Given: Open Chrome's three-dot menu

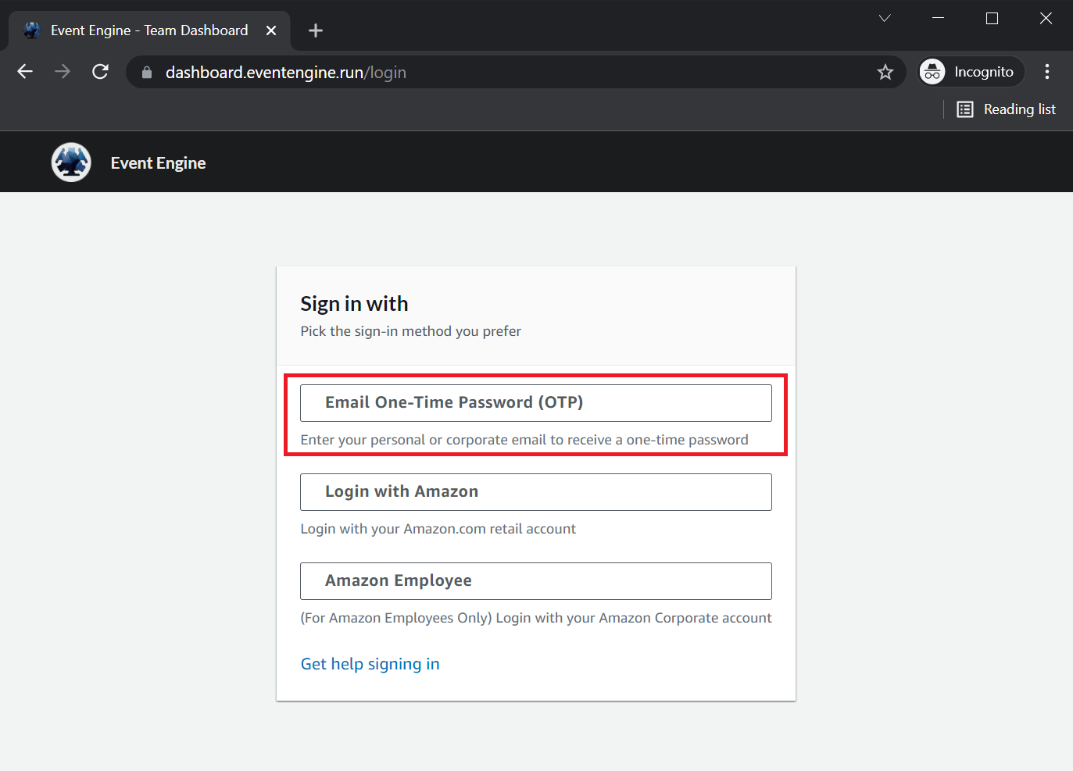Looking at the screenshot, I should (x=1047, y=72).
